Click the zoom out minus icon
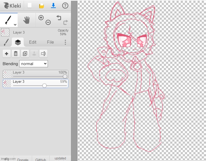This screenshot has width=206, height=161. (48, 22)
